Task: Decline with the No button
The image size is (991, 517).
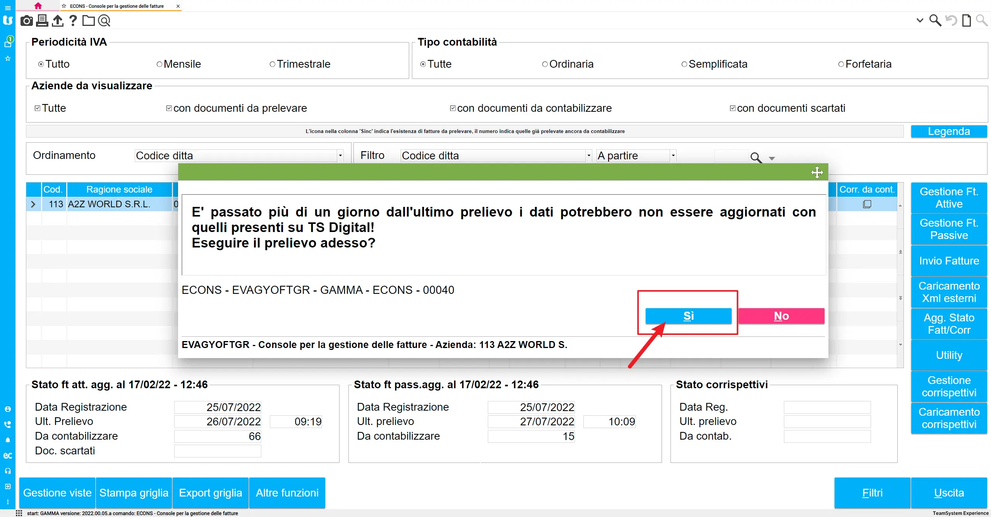Action: pyautogui.click(x=781, y=316)
